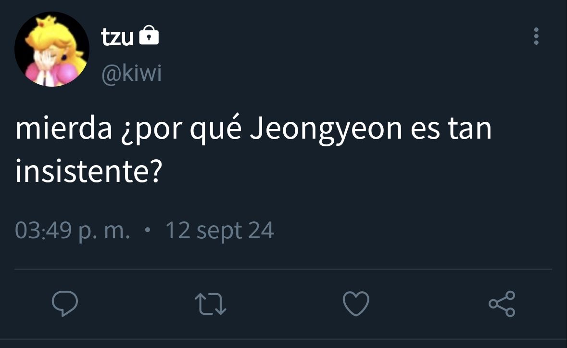
Task: Select the 12 sept 24 date
Action: click(x=219, y=231)
